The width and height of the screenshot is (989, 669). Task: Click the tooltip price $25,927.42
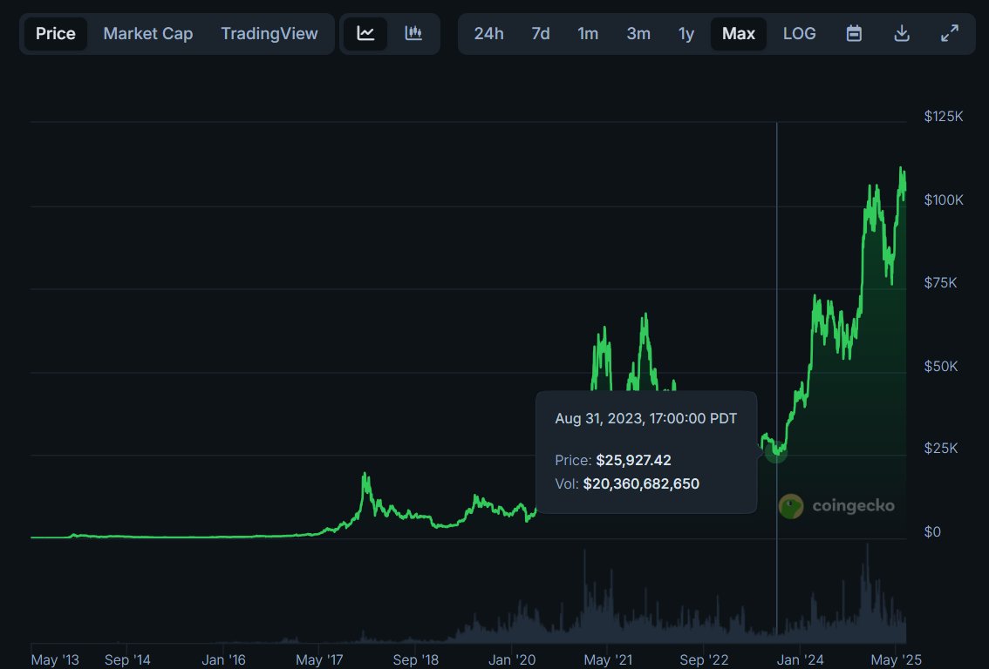tap(633, 461)
